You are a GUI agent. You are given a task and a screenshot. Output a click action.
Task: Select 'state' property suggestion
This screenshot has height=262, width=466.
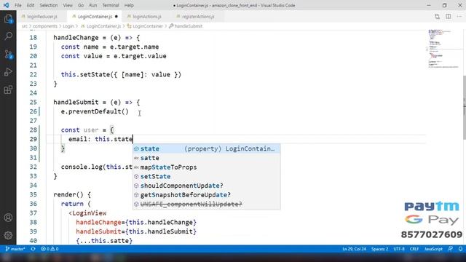(x=207, y=148)
